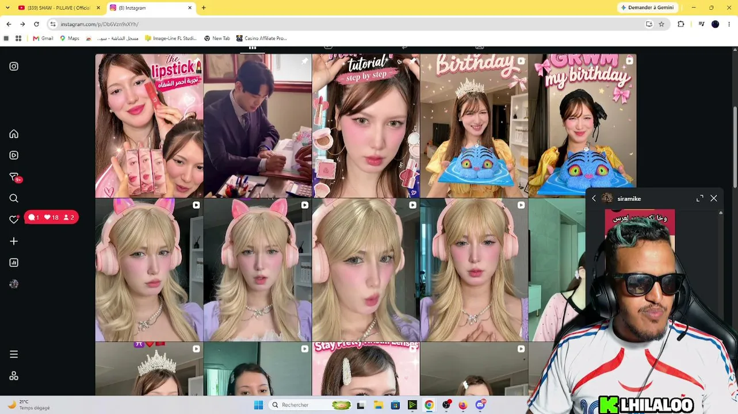Open the Chrome profile avatar
The image size is (738, 414).
(x=715, y=24)
